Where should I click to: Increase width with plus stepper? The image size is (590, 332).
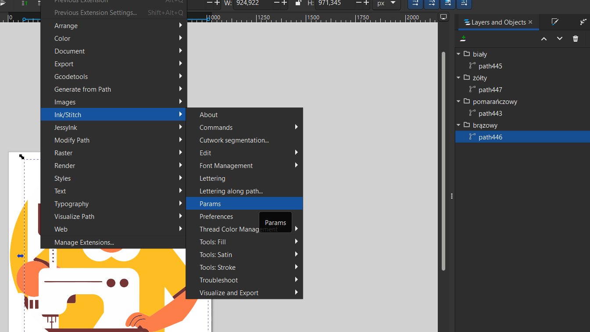(284, 3)
